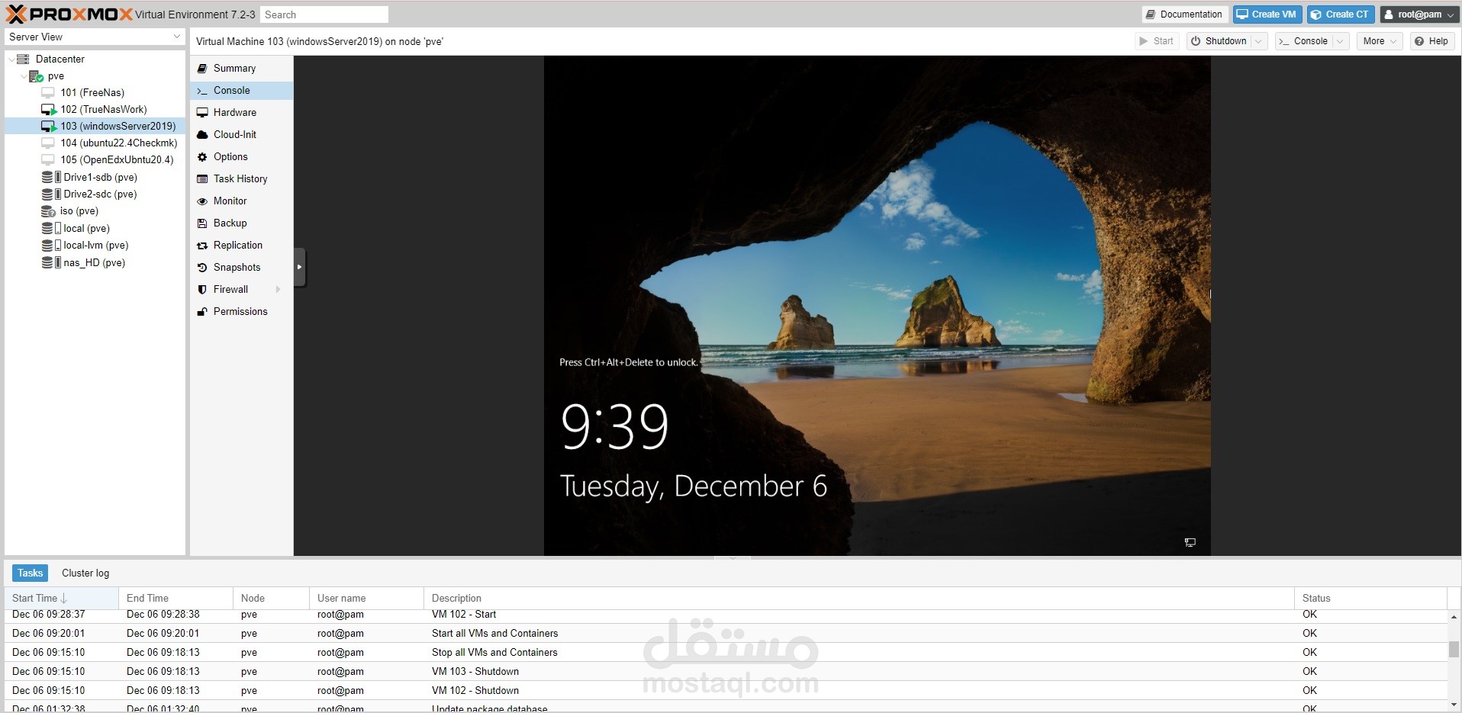Select local (pve) storage in tree

[95, 229]
